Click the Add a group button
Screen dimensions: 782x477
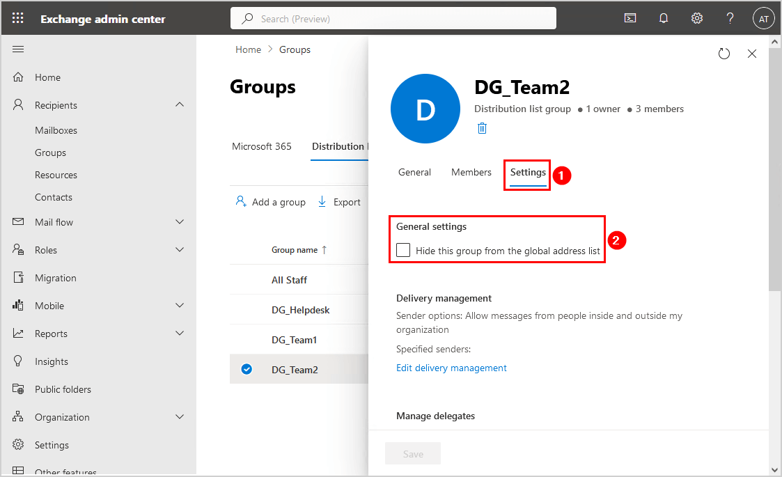click(271, 202)
